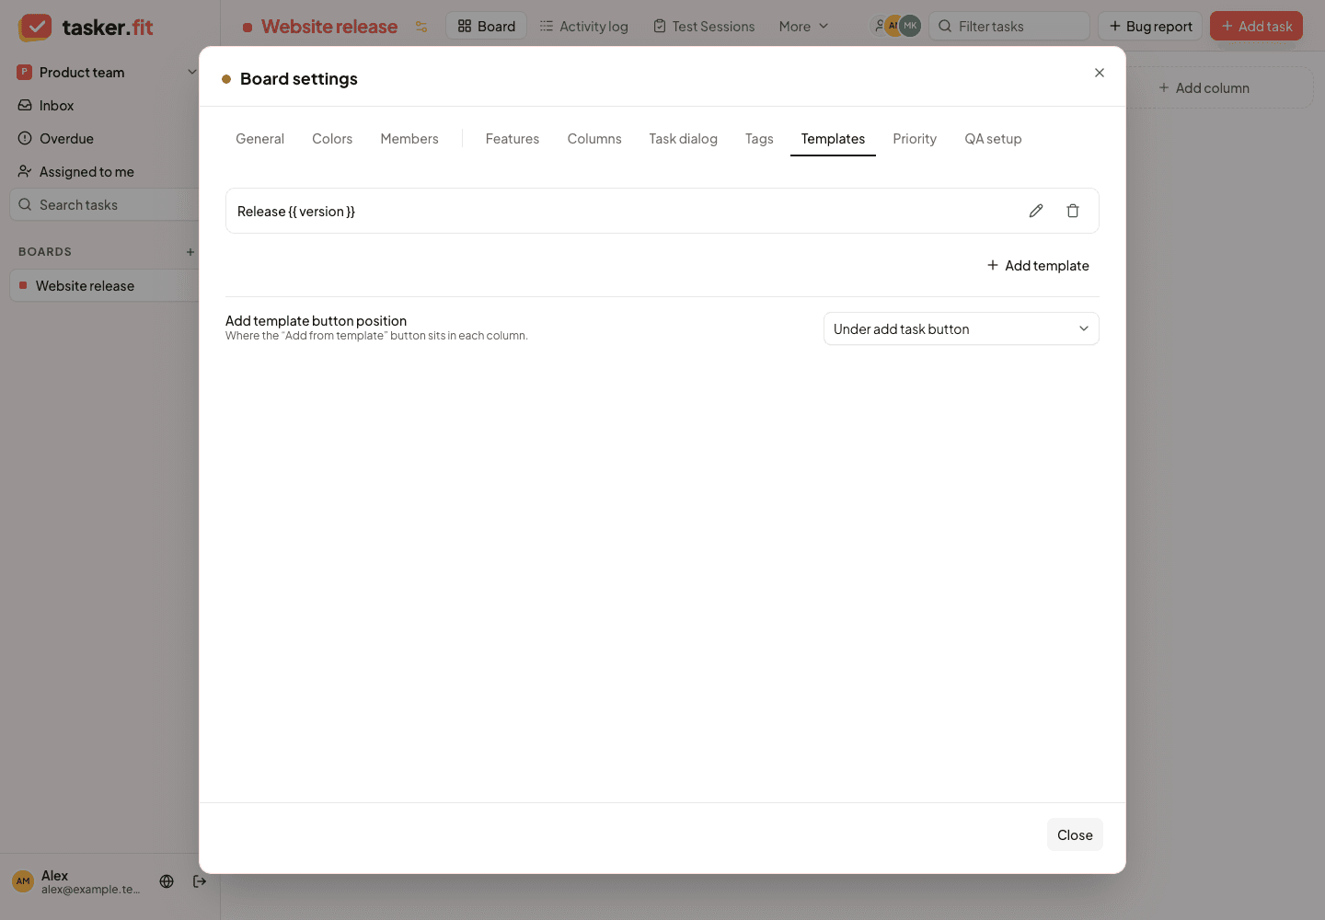The image size is (1325, 920).
Task: Select the Website release board in sidebar
Action: (105, 286)
